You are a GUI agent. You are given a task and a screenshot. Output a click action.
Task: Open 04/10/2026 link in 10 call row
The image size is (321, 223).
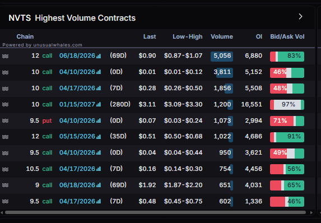coord(77,72)
